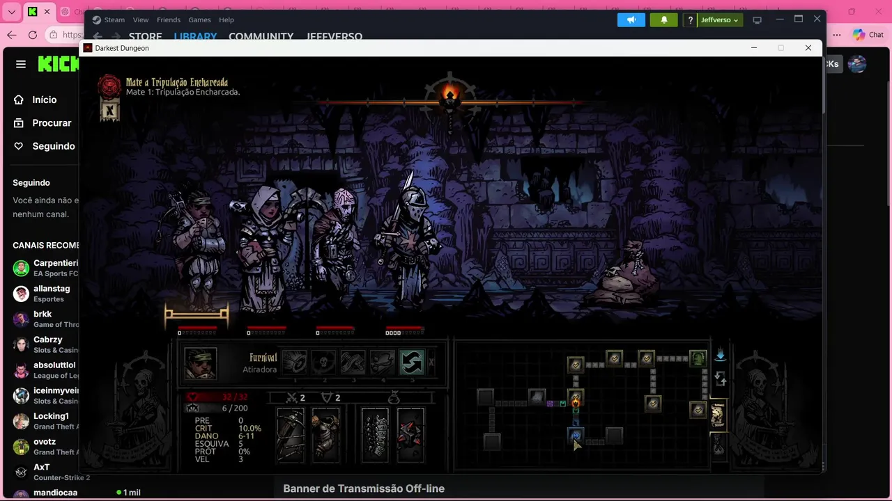Click the ESQUIVA stat row
This screenshot has height=501, width=892.
219,444
